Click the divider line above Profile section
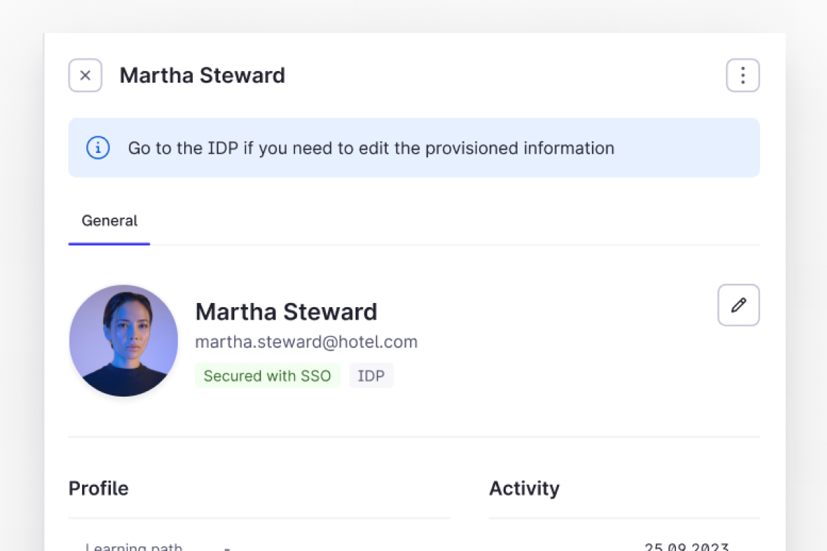The image size is (827, 551). [413, 437]
